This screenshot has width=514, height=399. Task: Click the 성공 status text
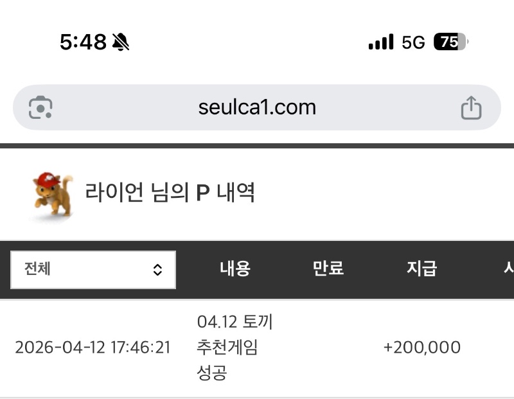click(211, 373)
